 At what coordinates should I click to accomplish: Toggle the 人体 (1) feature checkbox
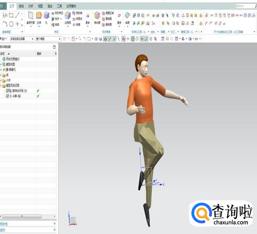point(8,96)
